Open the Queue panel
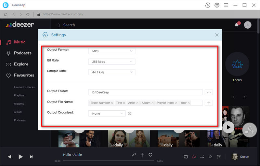 tap(240, 157)
